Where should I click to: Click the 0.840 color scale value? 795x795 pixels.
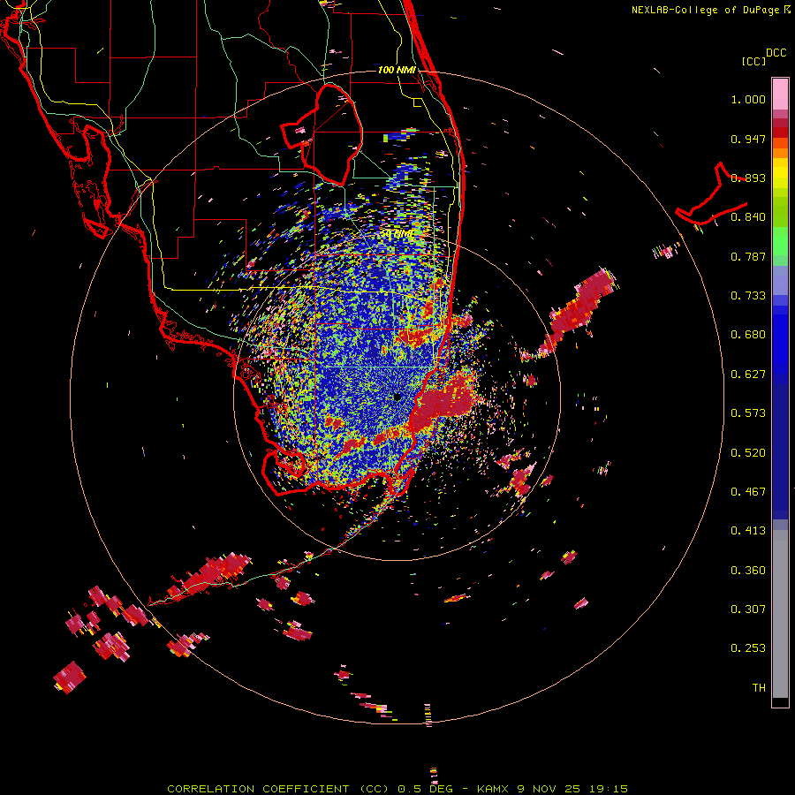pos(748,217)
